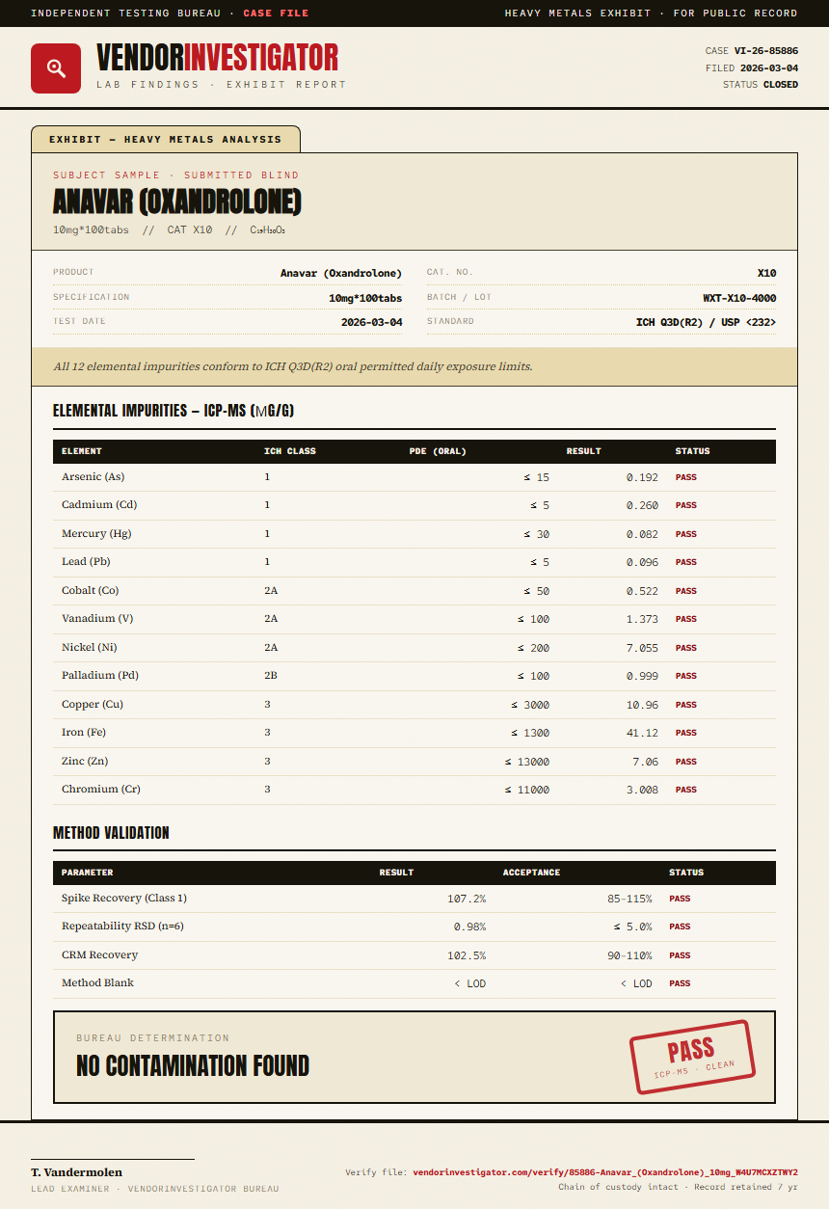Click Zinc PDE limit ≤ 13000
The width and height of the screenshot is (829, 1209).
[x=527, y=762]
